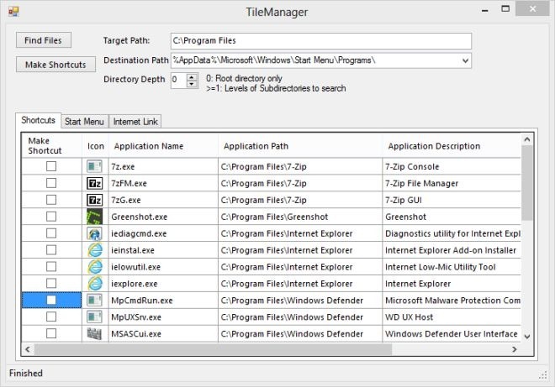This screenshot has height=387, width=555.
Task: Click the ielowutil.exe Internet Explorer icon
Action: point(95,267)
